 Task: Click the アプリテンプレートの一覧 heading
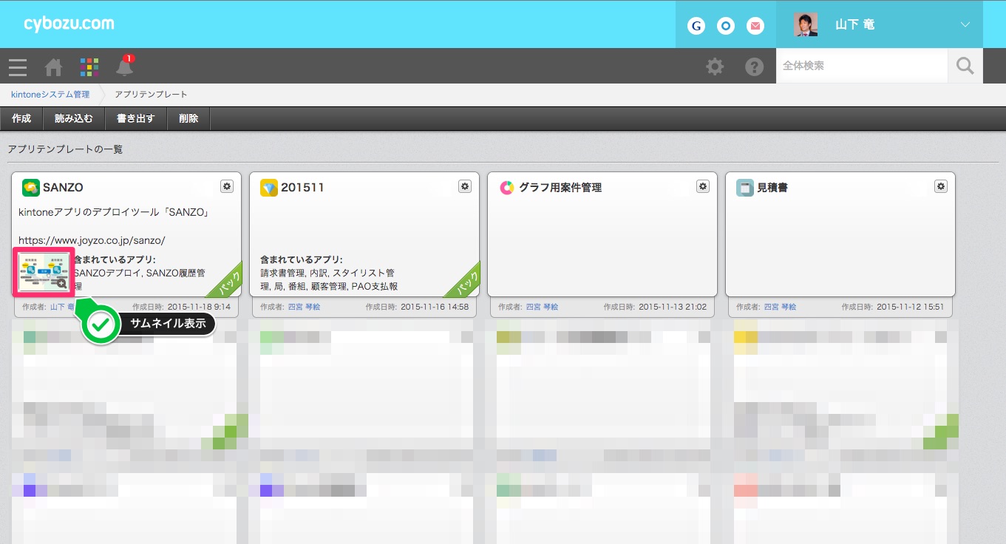coord(65,149)
